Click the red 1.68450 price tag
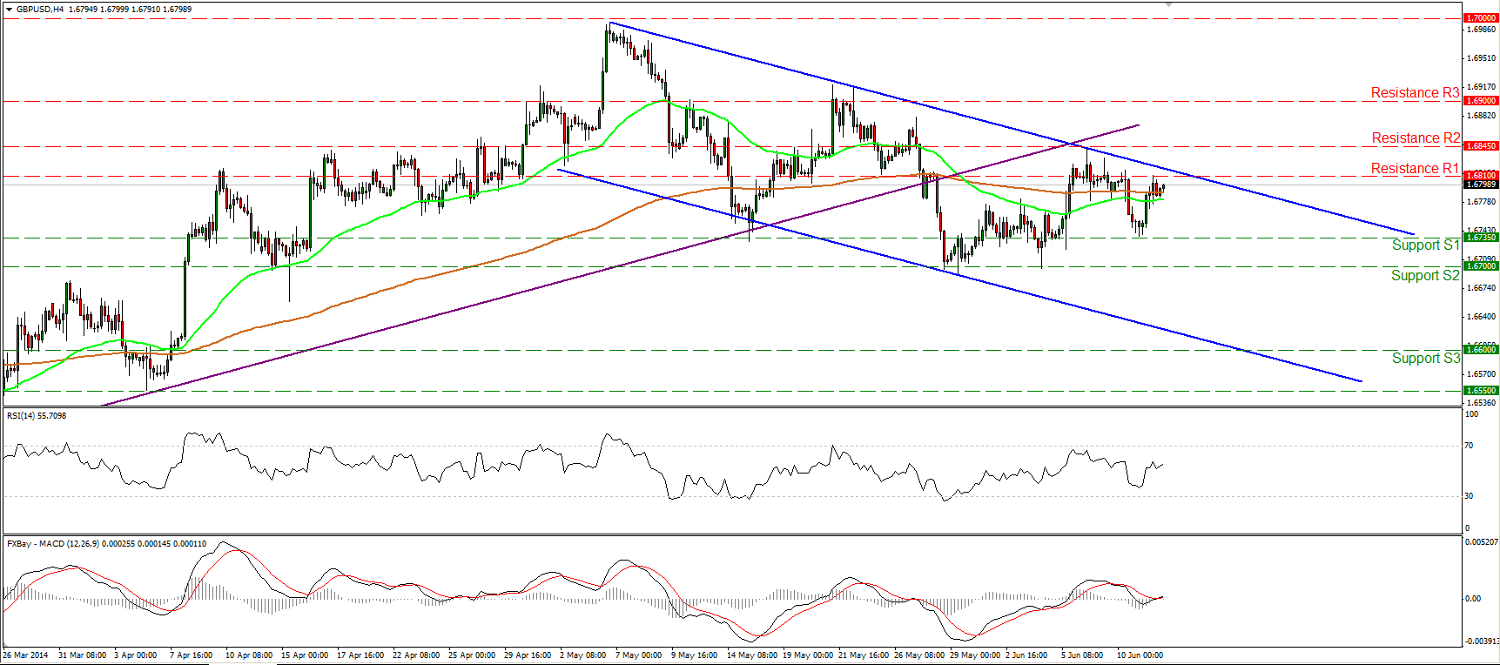The image size is (1500, 665). pos(1481,146)
